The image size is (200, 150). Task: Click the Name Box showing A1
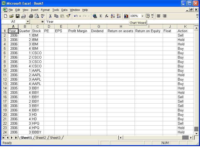click(13, 22)
